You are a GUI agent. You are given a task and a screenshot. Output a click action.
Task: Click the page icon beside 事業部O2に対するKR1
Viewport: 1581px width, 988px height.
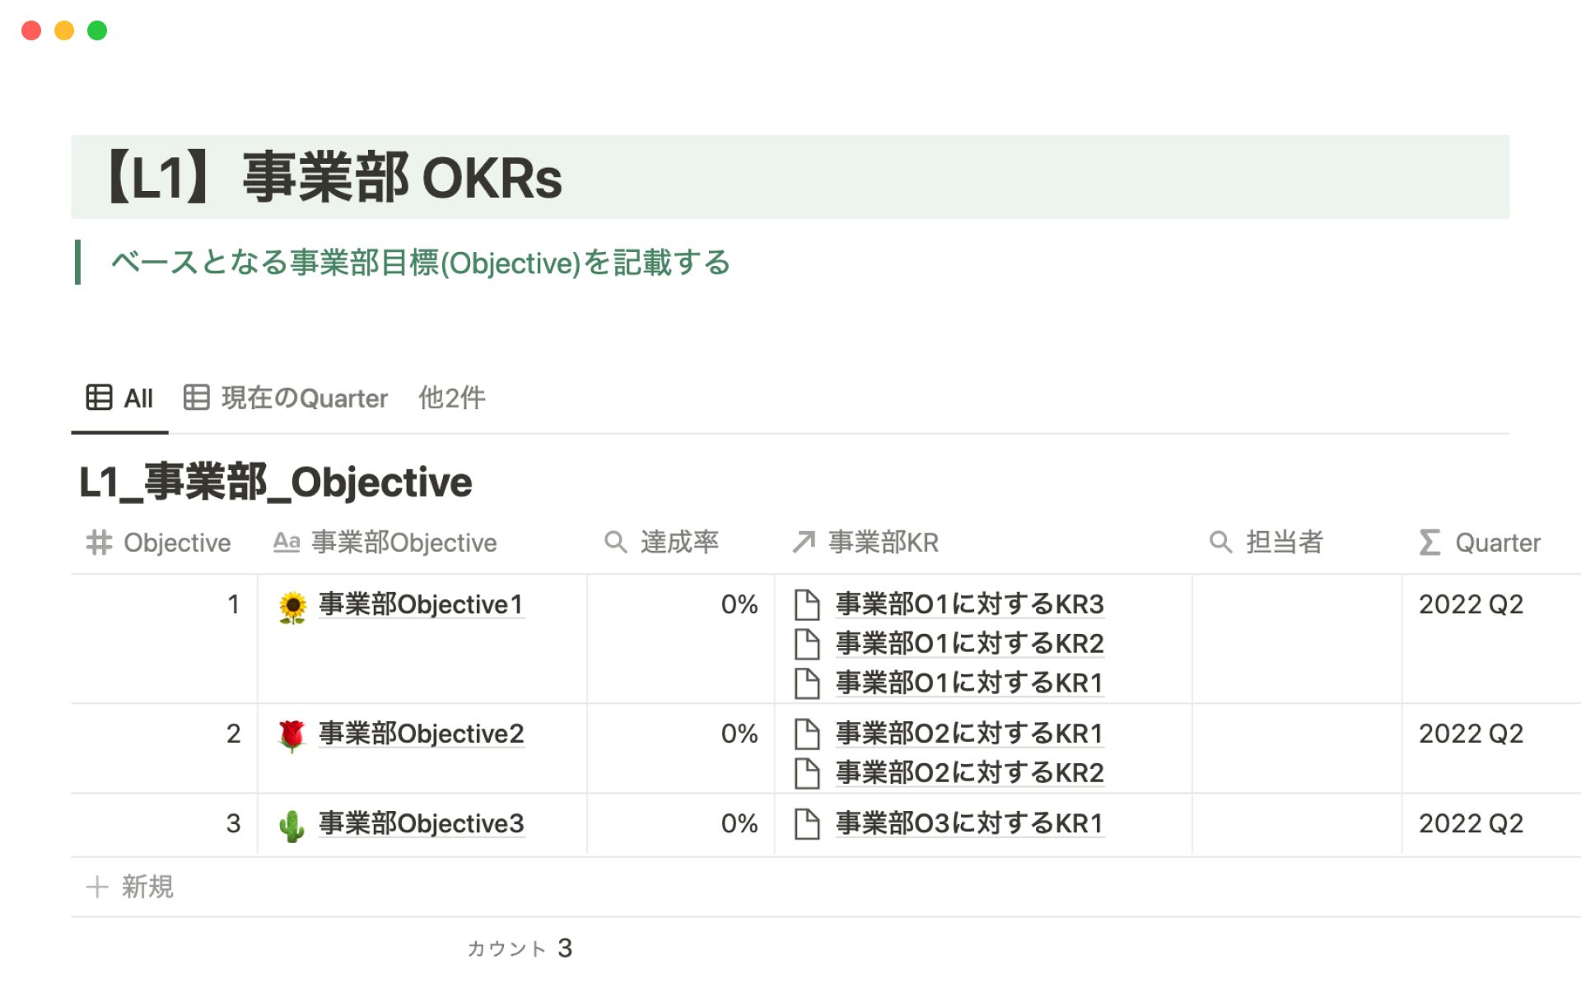coord(807,734)
